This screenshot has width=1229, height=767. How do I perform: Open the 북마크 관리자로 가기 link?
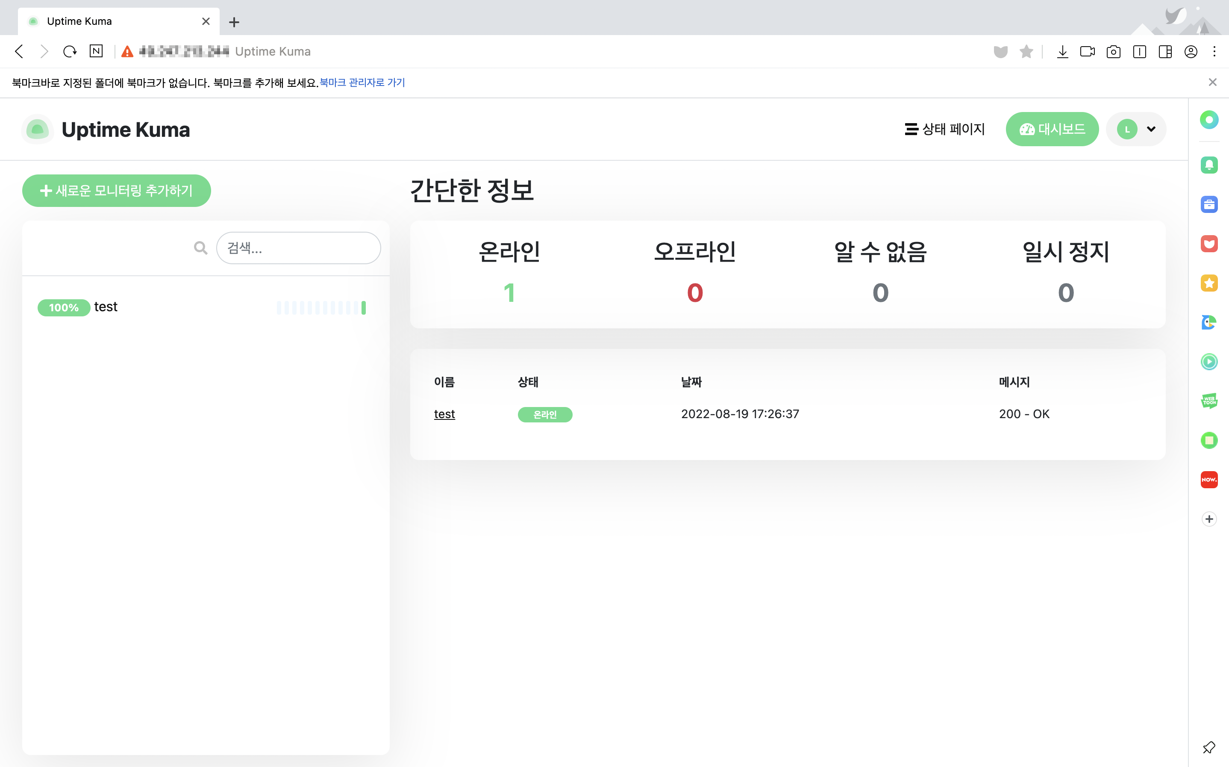362,83
